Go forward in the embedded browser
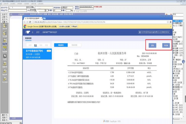 27,22
